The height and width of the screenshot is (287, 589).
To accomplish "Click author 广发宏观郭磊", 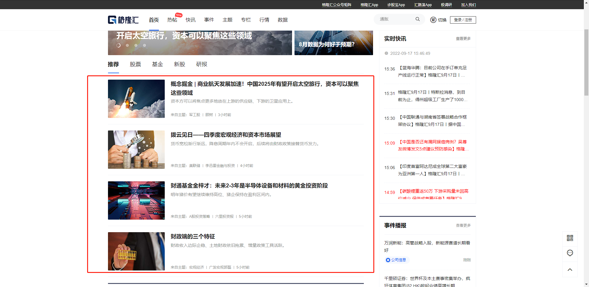I will point(220,267).
